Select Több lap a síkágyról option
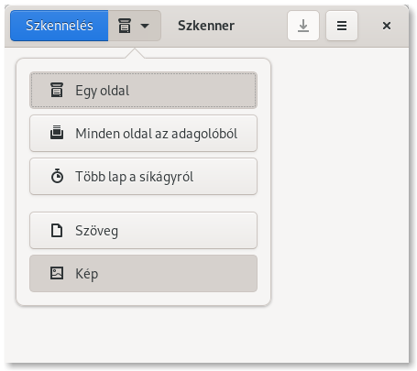 (x=143, y=177)
